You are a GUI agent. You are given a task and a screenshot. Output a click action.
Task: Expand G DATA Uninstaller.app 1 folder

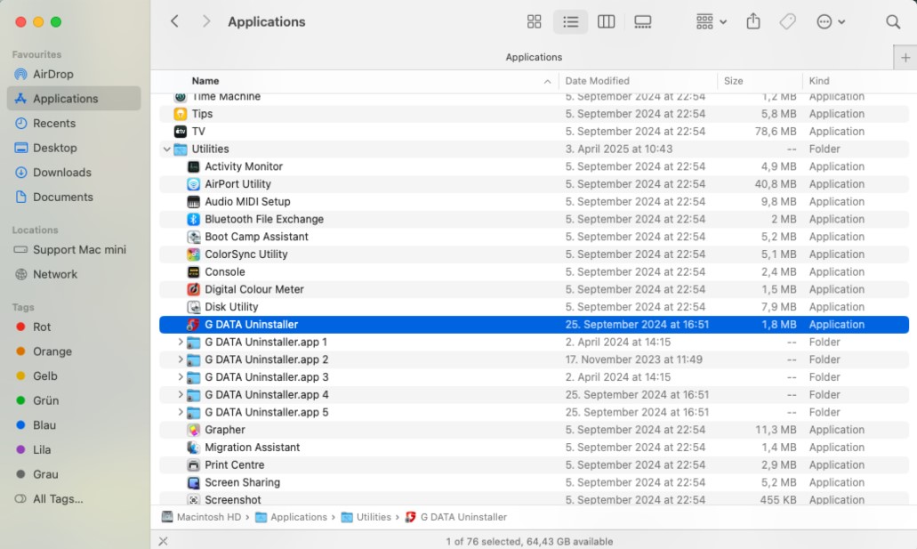(181, 342)
